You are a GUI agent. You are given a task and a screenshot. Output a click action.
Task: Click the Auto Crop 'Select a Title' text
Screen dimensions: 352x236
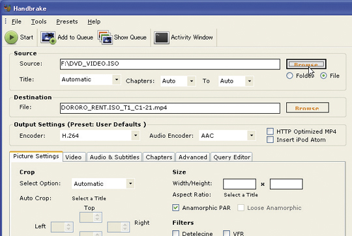pos(89,198)
